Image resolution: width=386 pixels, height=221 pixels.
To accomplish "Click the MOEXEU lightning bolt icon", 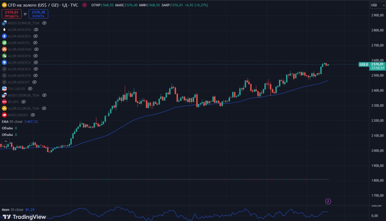I will coord(4,36).
